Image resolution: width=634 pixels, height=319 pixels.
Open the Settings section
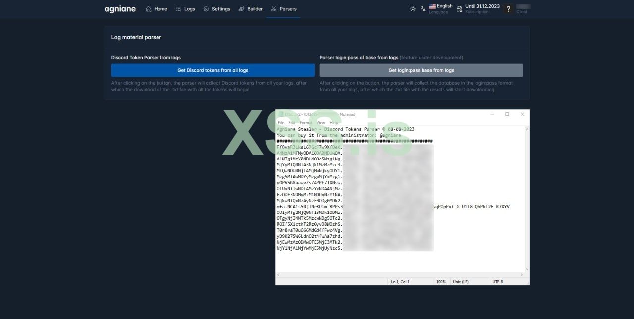click(x=216, y=9)
